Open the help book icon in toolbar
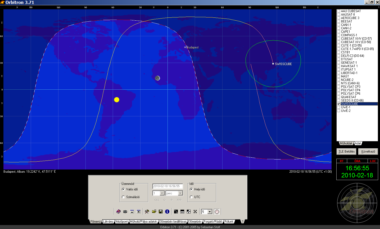The height and width of the screenshot is (229, 380). [119, 212]
